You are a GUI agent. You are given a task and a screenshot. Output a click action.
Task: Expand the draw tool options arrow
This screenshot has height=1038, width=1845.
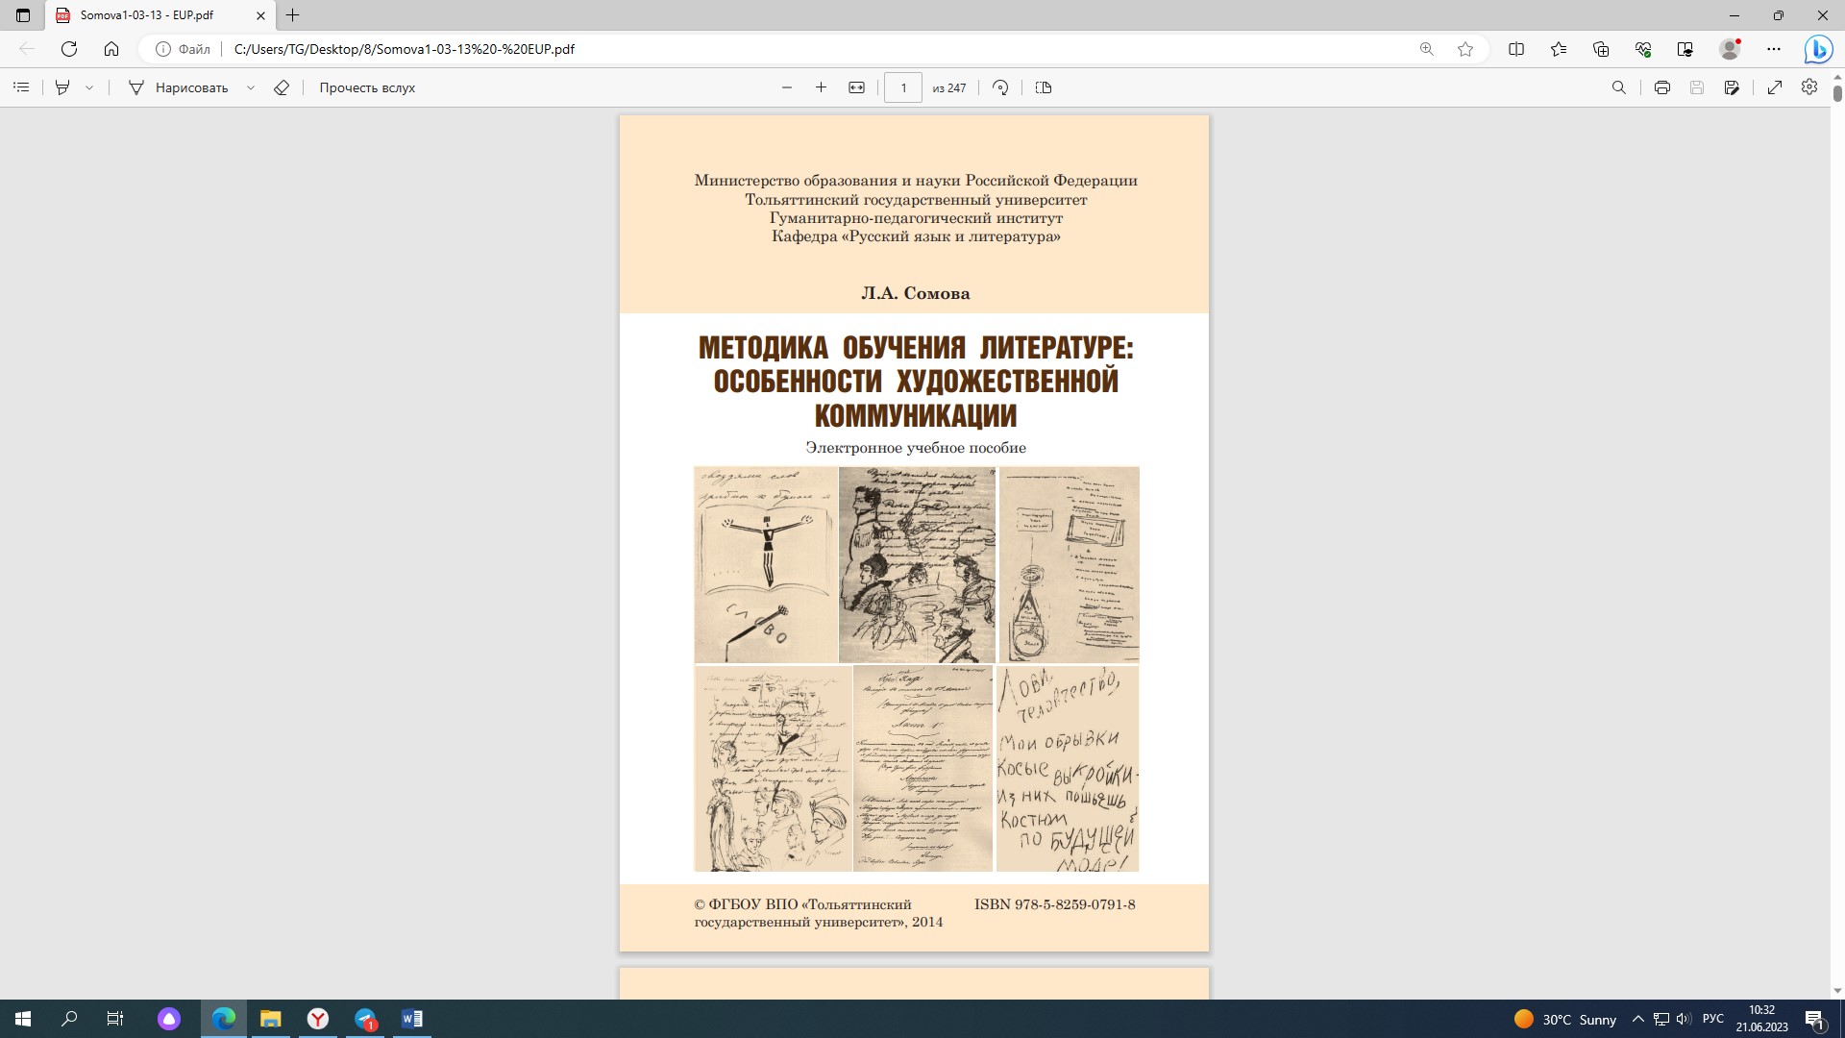click(x=251, y=87)
